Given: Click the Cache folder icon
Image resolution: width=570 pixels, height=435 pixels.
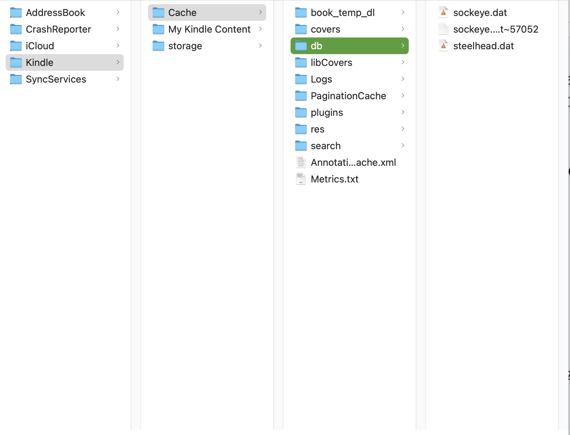Looking at the screenshot, I should click(x=158, y=13).
